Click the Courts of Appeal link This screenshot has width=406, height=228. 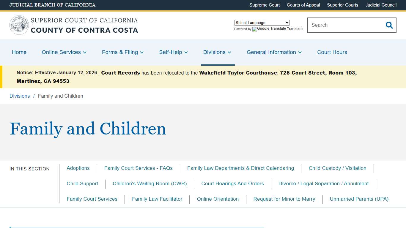tap(303, 5)
